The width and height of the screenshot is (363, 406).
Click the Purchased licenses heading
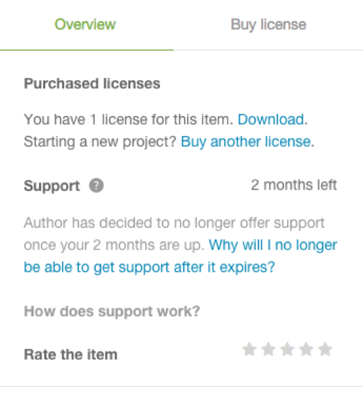(x=92, y=84)
